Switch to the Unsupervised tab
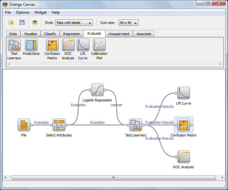 tap(119, 34)
